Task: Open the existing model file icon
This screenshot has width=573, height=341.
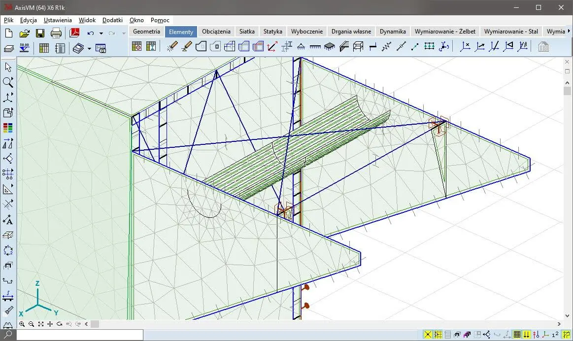Action: [24, 34]
